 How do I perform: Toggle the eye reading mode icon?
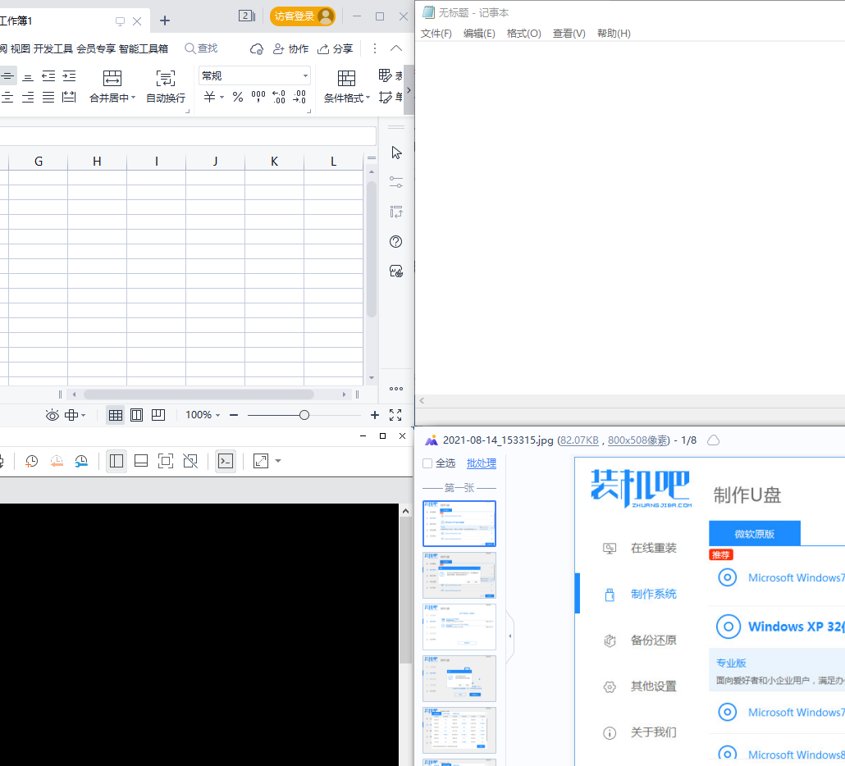tap(53, 415)
